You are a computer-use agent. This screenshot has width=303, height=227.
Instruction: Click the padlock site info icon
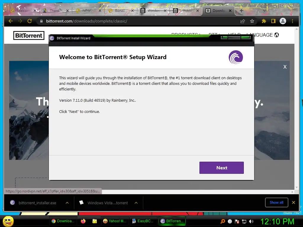click(x=41, y=21)
